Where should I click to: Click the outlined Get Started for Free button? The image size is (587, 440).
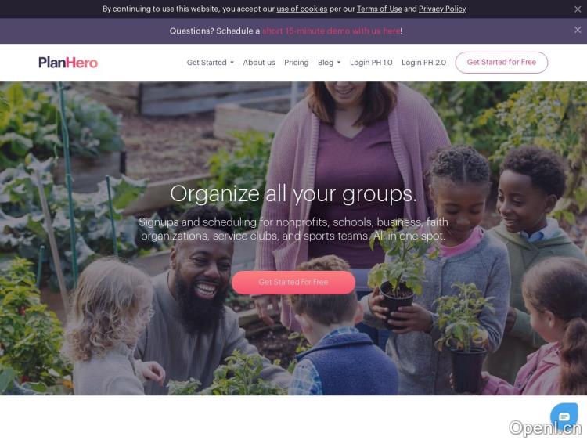click(x=502, y=62)
